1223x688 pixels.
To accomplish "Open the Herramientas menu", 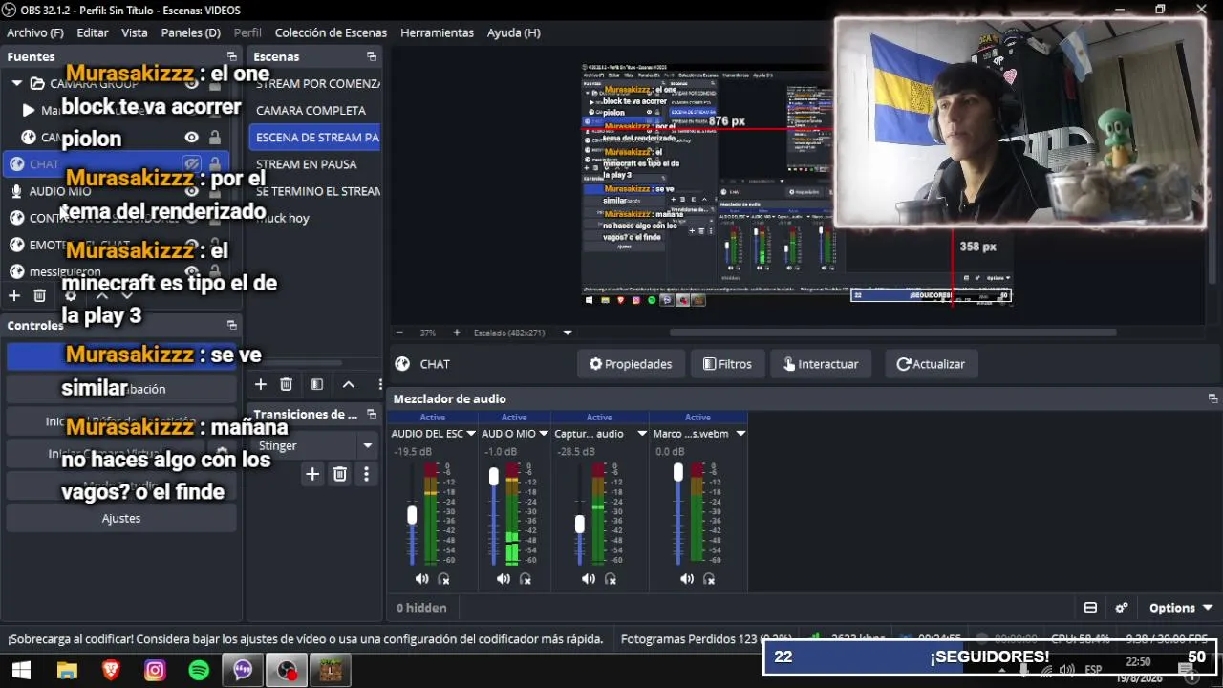I will [x=437, y=32].
